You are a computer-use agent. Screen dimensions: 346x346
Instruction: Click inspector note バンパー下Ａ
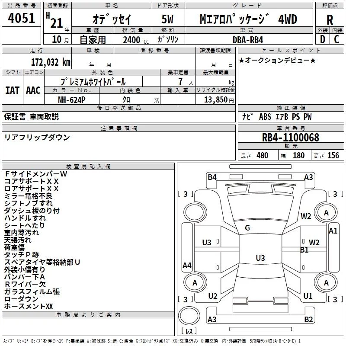[25, 277]
